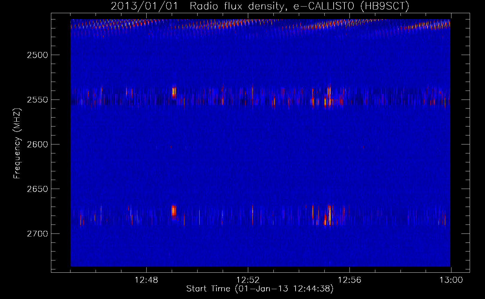Click the '12:52' time axis label
Image resolution: width=485 pixels, height=299 pixels.
pos(248,280)
